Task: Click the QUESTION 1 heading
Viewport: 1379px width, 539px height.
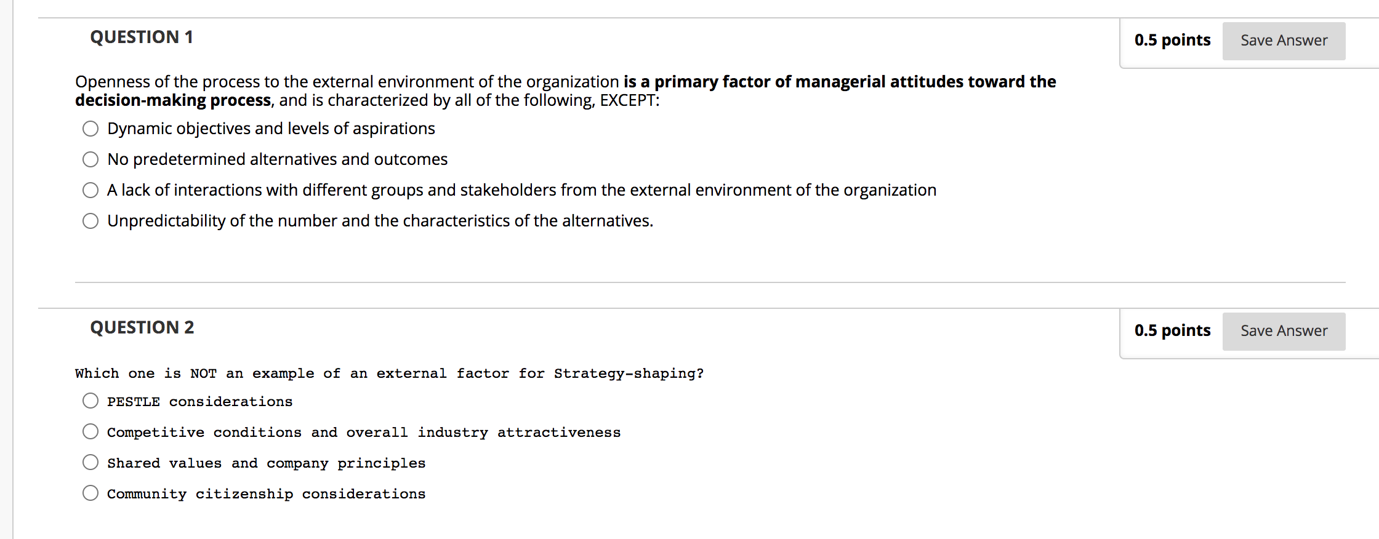Action: click(141, 37)
